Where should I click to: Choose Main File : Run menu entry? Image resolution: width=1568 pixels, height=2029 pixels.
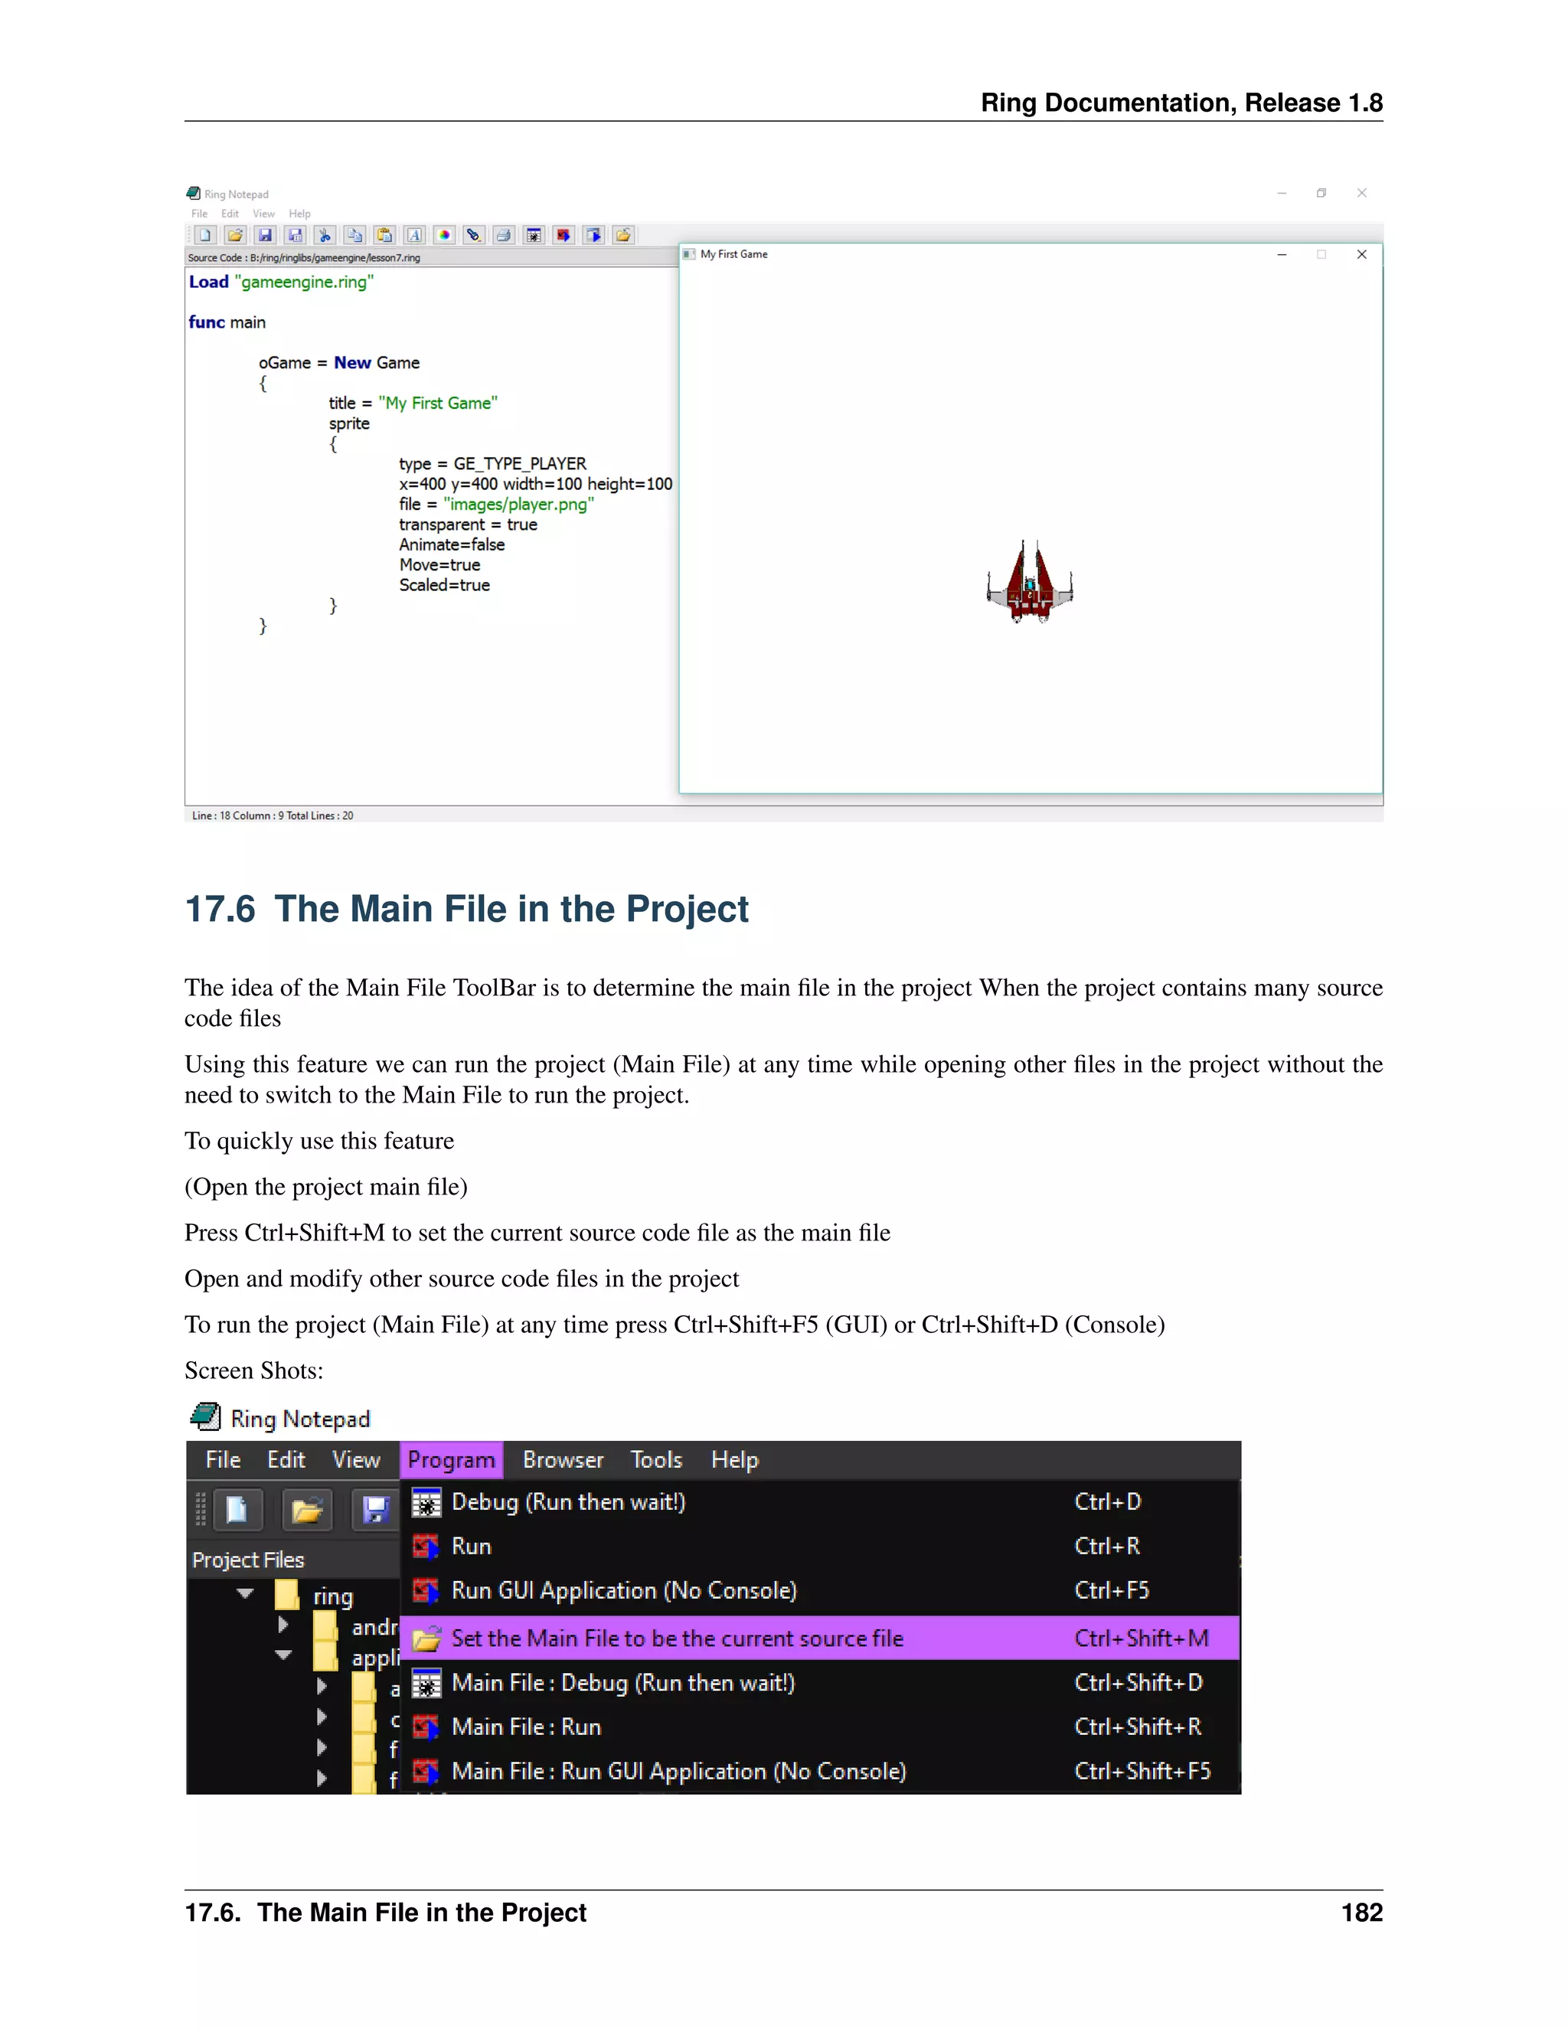tap(526, 1727)
